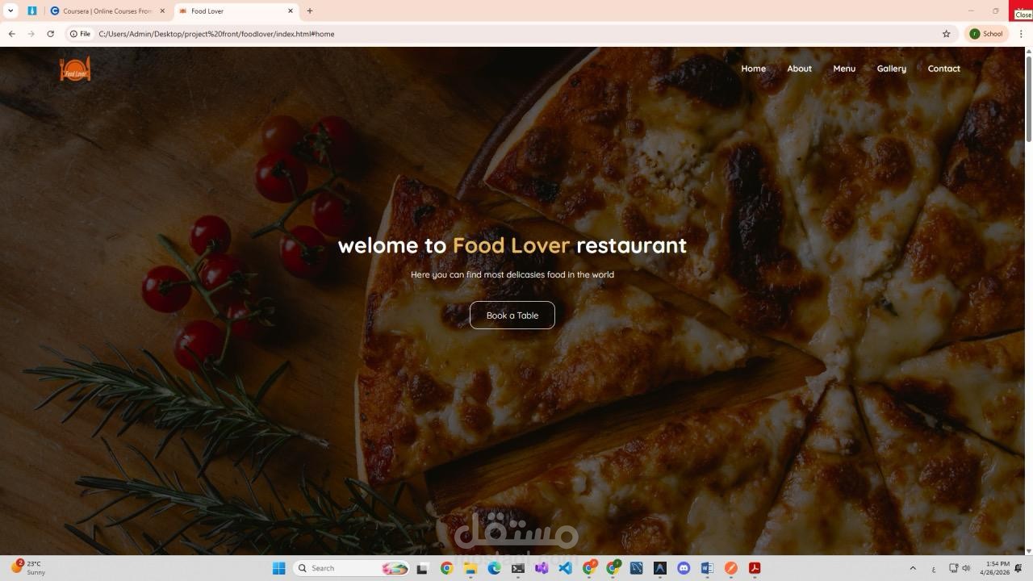The width and height of the screenshot is (1033, 581).
Task: Open the volume control tray icon
Action: pos(966,568)
